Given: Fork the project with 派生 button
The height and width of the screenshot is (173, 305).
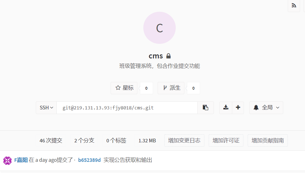Looking at the screenshot, I should [171, 88].
